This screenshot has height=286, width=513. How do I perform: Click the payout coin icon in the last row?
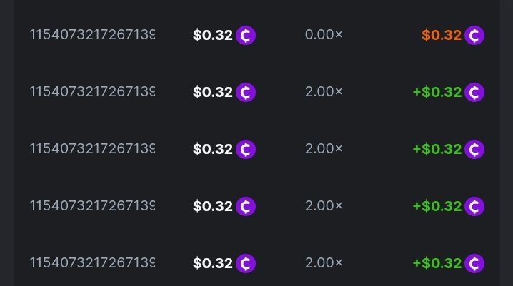pos(474,263)
